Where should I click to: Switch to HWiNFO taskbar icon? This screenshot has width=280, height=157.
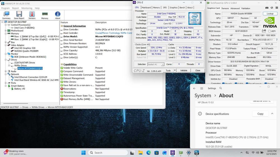click(x=197, y=153)
